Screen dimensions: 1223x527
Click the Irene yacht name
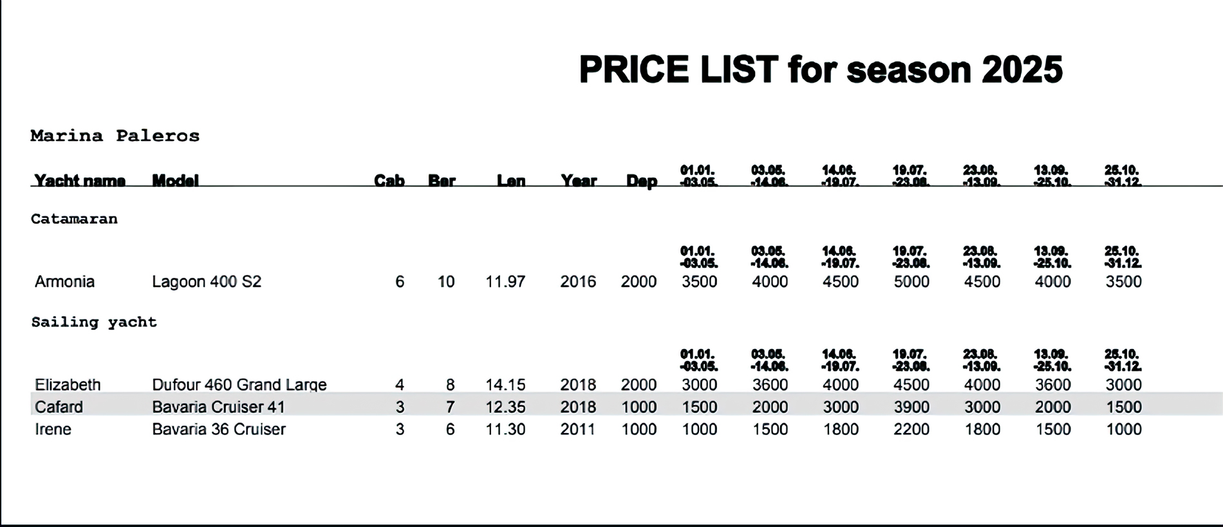53,429
